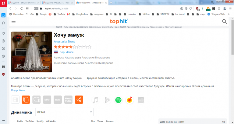
Task: Select the YouTube chart tab
Action: [30, 121]
